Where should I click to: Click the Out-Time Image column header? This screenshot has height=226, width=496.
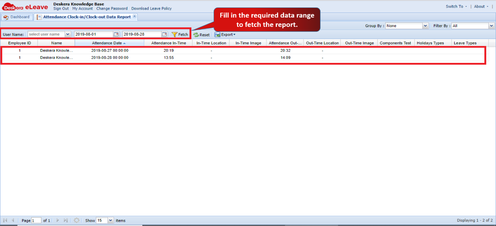(x=359, y=43)
